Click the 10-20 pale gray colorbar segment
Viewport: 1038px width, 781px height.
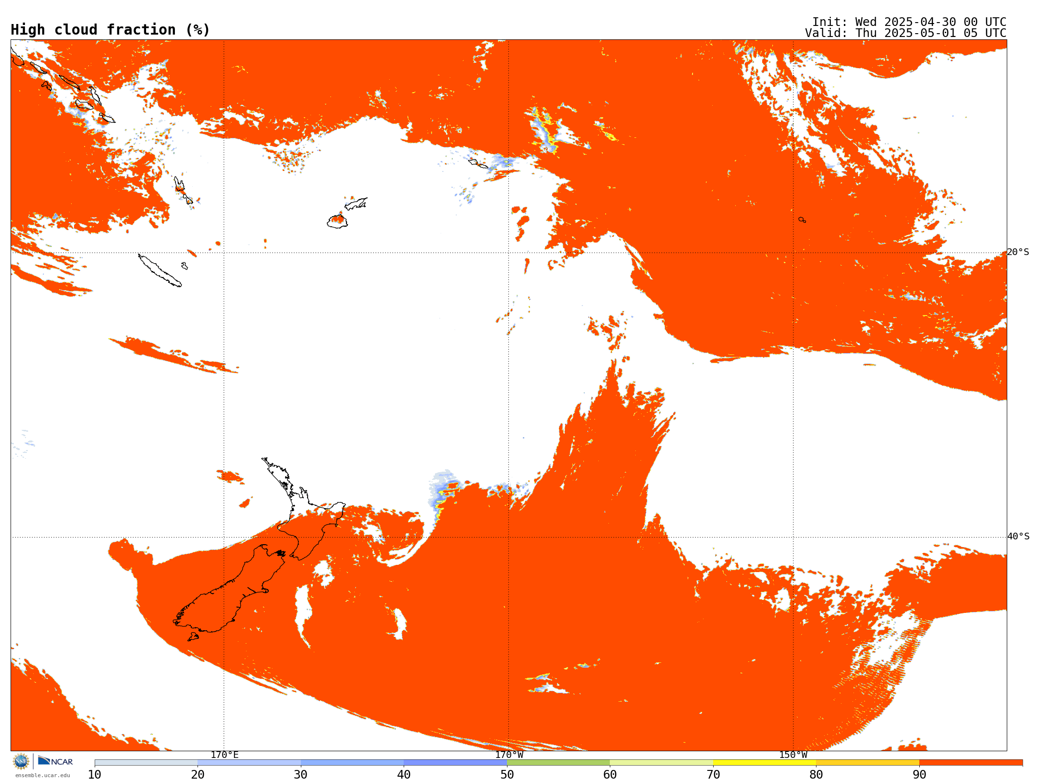pos(146,763)
